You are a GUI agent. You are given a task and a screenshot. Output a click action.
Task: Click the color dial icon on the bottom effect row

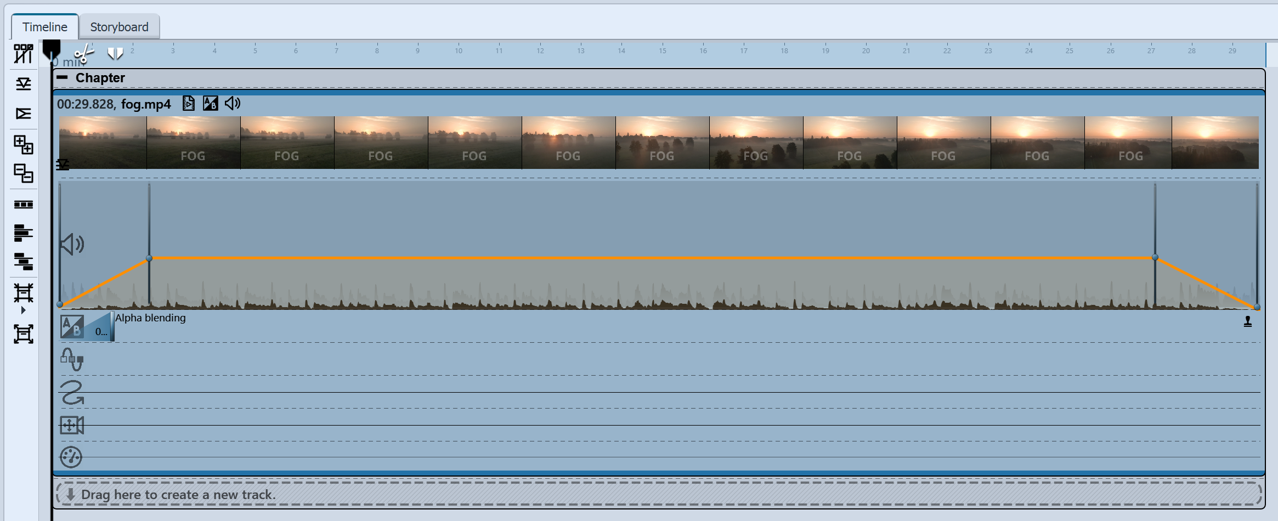tap(71, 456)
